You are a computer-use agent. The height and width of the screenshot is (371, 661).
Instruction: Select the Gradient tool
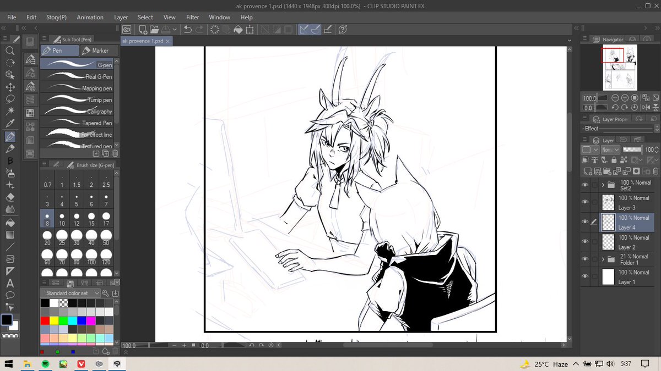[10, 235]
